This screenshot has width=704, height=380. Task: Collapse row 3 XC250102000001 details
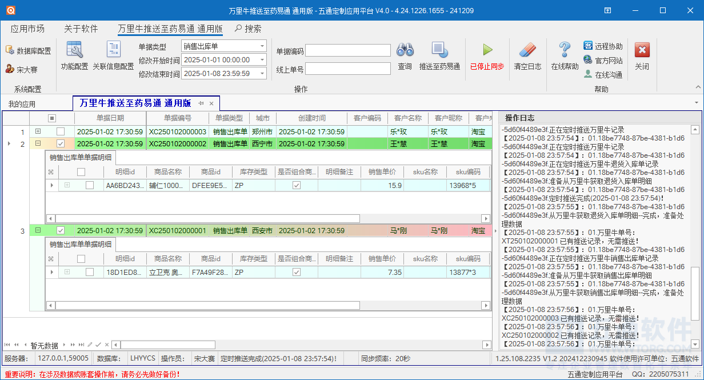[38, 231]
